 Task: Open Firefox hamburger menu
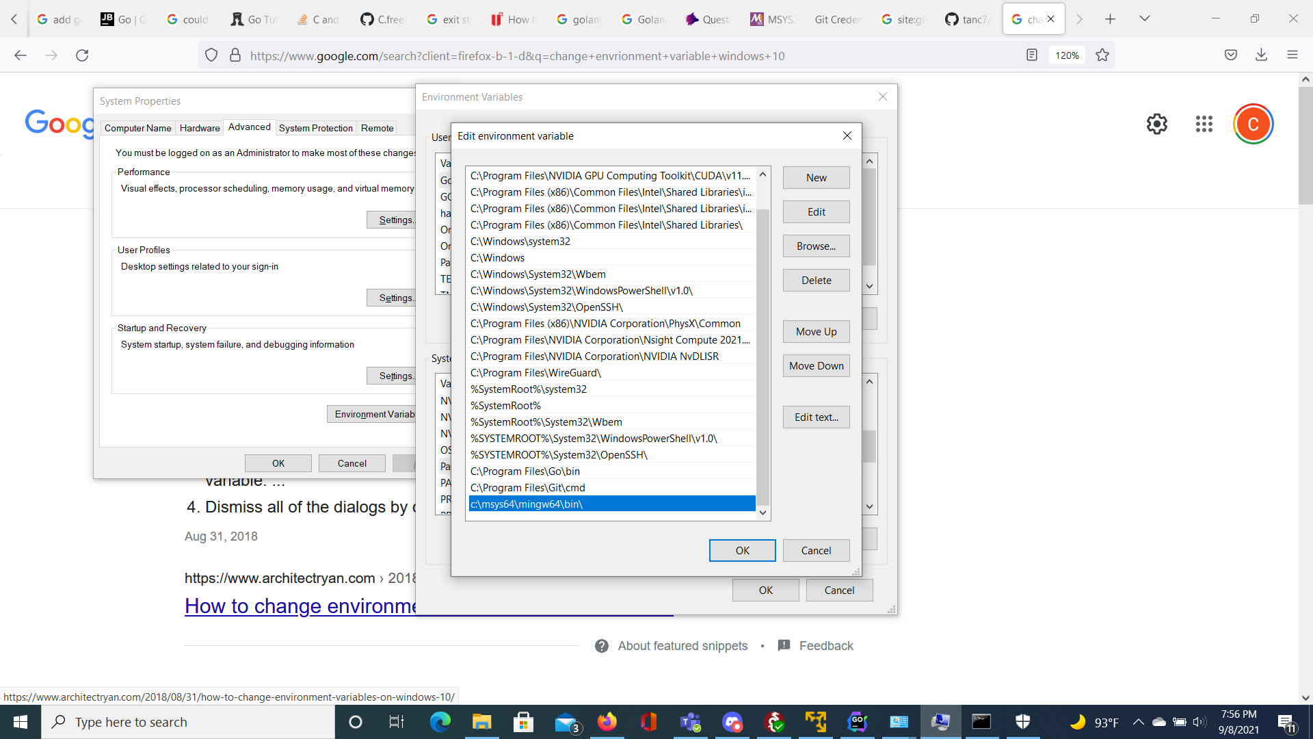pyautogui.click(x=1292, y=55)
